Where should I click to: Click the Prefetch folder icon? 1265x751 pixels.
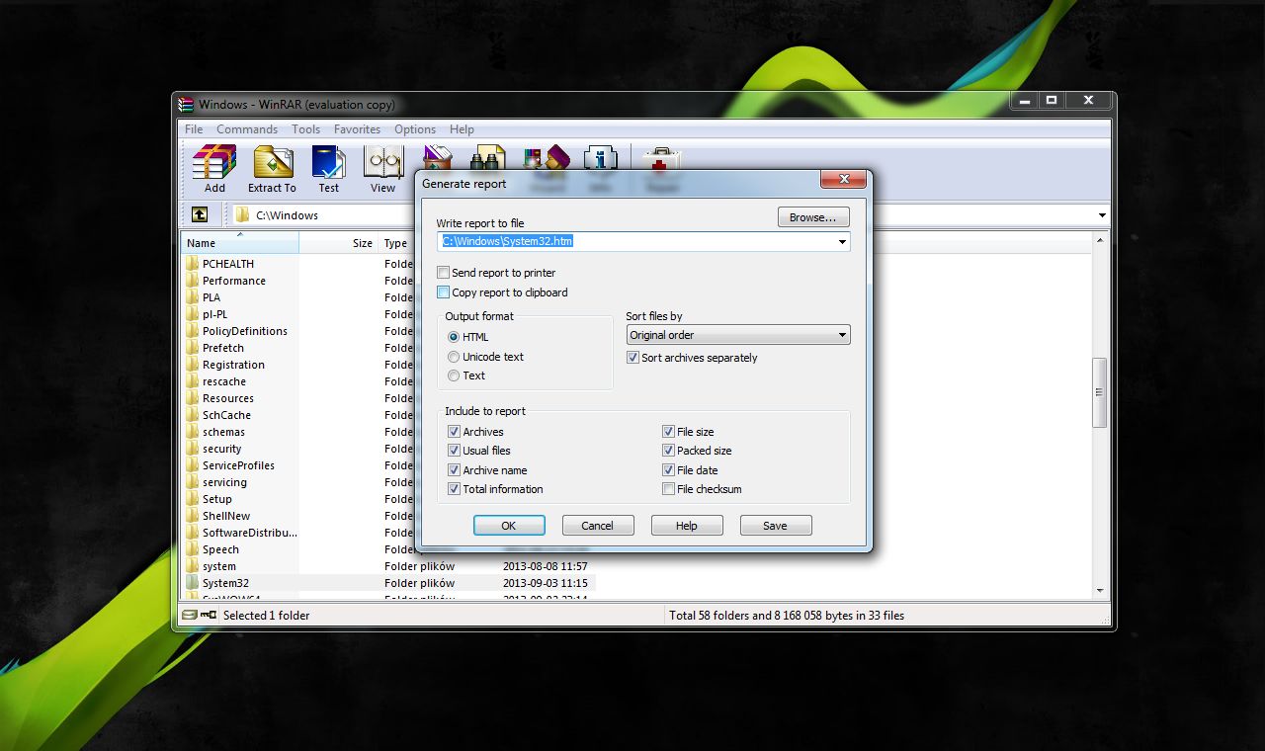coord(192,348)
